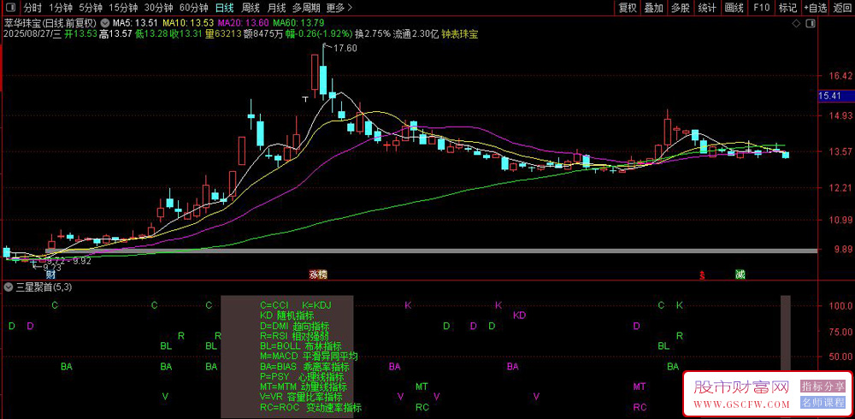Expand the dropdown beside 萃华珠宝 title
This screenshot has height=419, width=855.
coord(104,24)
